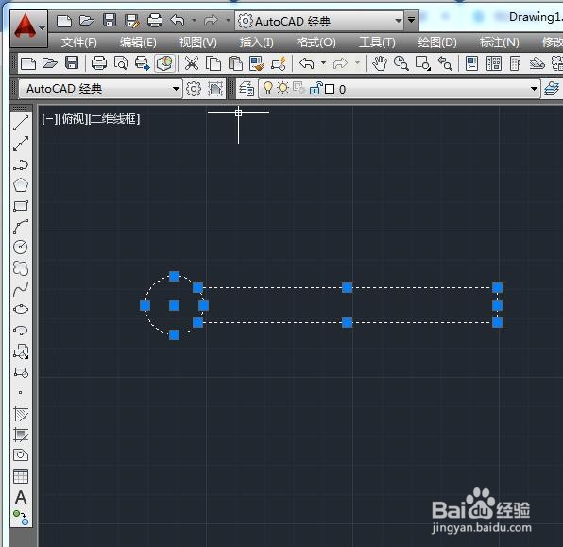Click Save As in Quick Access toolbar
Image resolution: width=563 pixels, height=547 pixels.
tap(131, 21)
